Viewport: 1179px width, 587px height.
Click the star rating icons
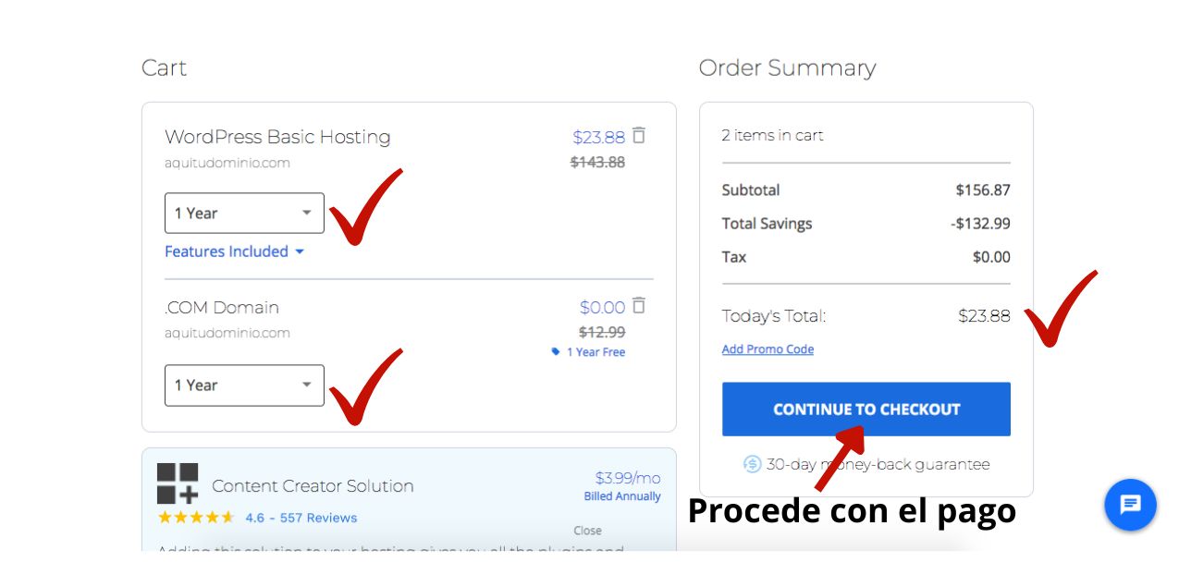point(196,518)
